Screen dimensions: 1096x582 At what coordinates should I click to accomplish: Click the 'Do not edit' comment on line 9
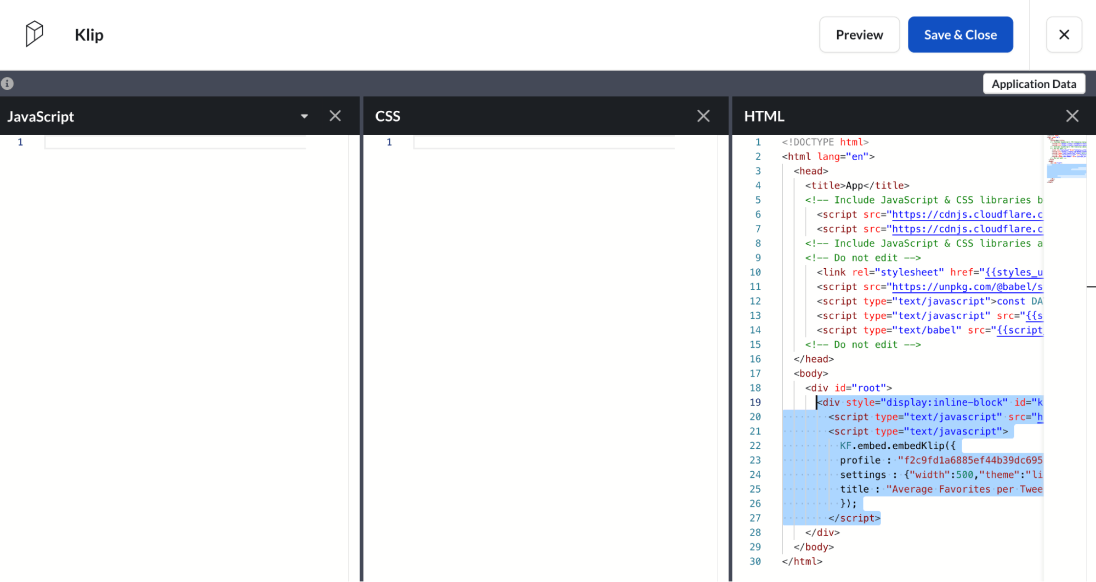pos(863,258)
